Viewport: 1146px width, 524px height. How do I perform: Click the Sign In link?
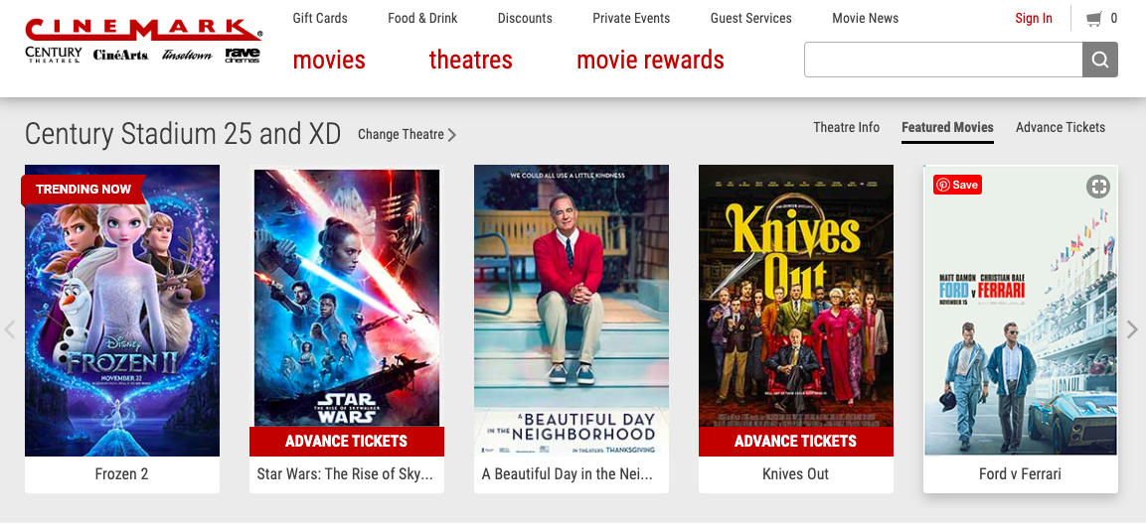[x=1034, y=18]
